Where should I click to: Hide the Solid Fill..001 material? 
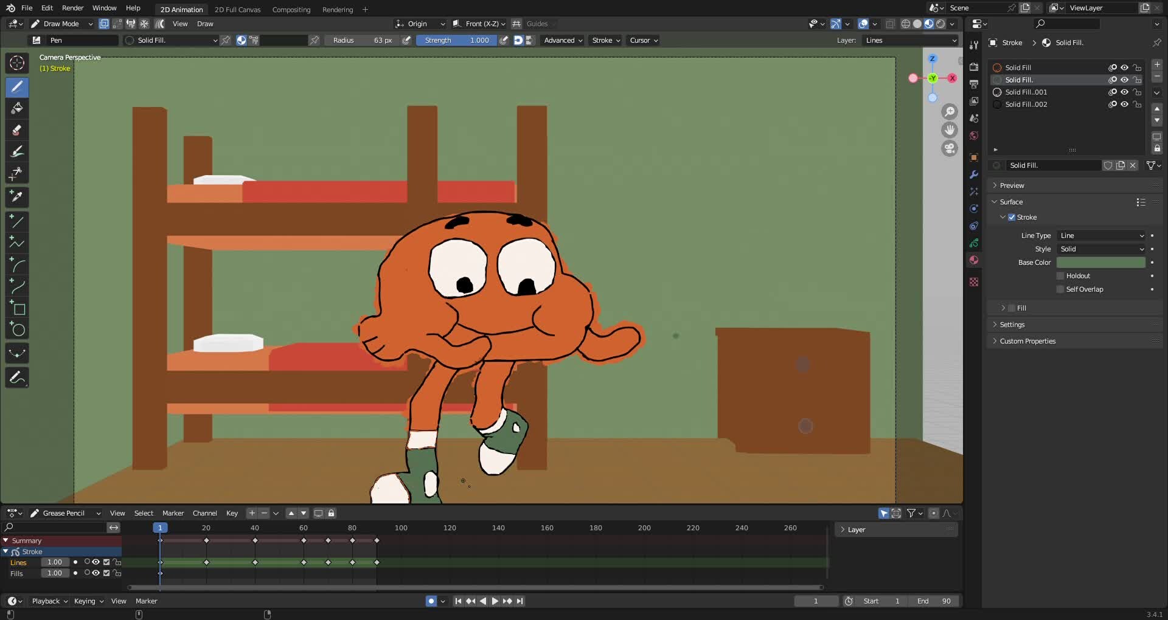click(x=1124, y=92)
